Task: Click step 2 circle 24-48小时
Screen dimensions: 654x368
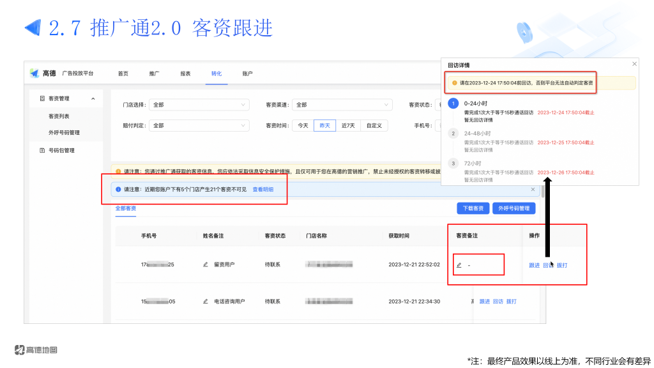Action: [x=453, y=134]
